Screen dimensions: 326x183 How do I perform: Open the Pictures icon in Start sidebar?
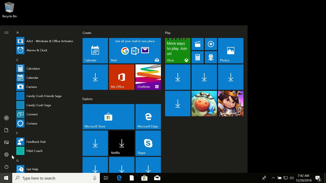click(x=6, y=142)
